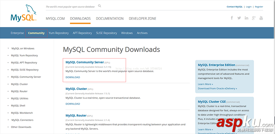Click the Login link
Screen dimensions: 275x134
249,6
